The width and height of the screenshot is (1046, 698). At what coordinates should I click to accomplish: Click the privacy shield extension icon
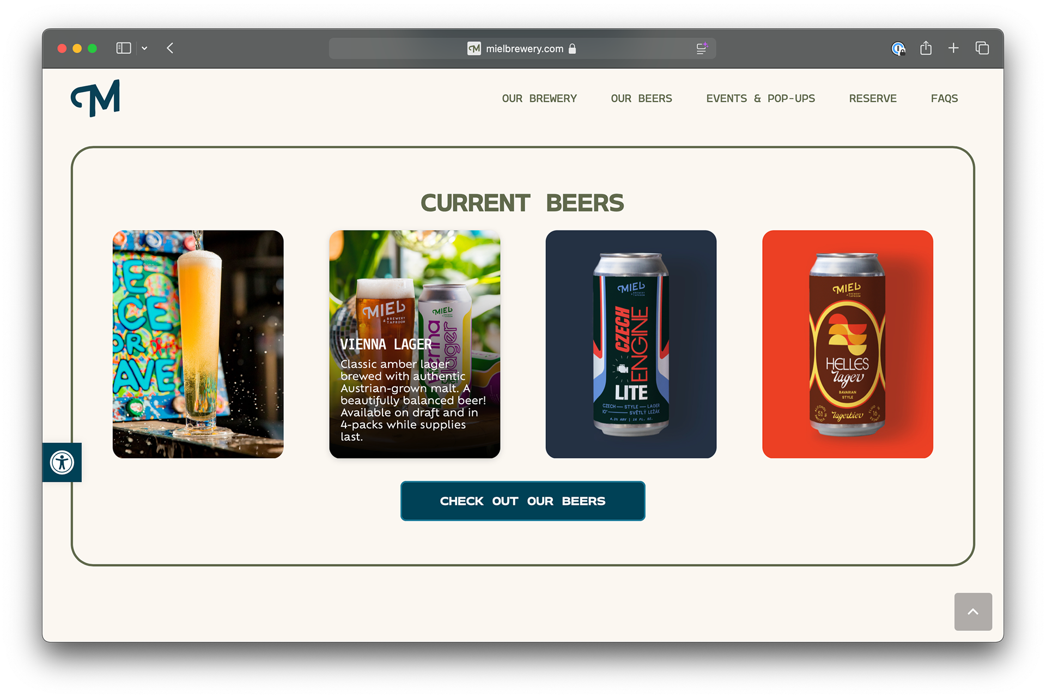898,48
